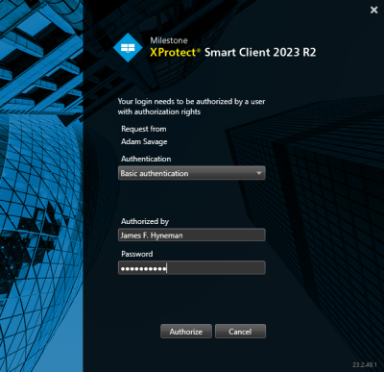The height and width of the screenshot is (372, 384).
Task: Click the XProtect Smart Client 2023 R2 title
Action: [x=233, y=52]
